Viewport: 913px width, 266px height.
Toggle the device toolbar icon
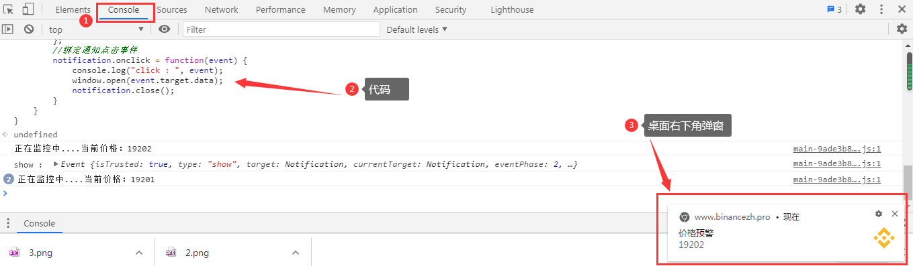pos(28,9)
